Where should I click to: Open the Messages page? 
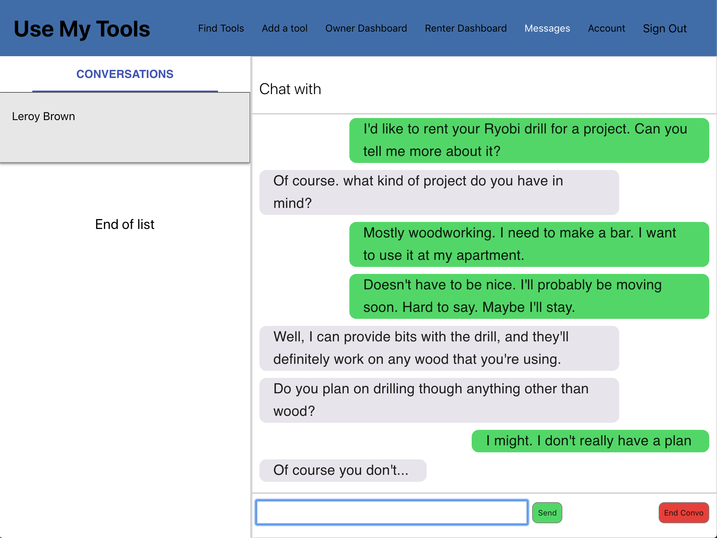[x=547, y=28]
